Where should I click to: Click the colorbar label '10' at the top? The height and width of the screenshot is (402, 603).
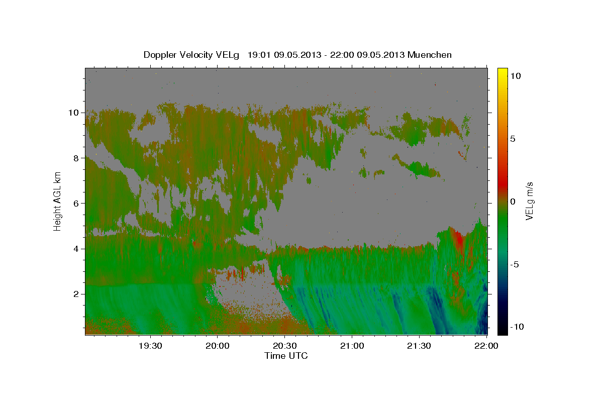(x=515, y=76)
